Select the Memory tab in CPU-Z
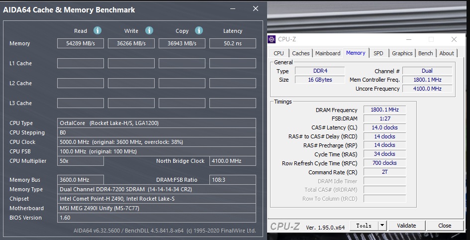Screen dimensions: 470x240 click(x=356, y=53)
